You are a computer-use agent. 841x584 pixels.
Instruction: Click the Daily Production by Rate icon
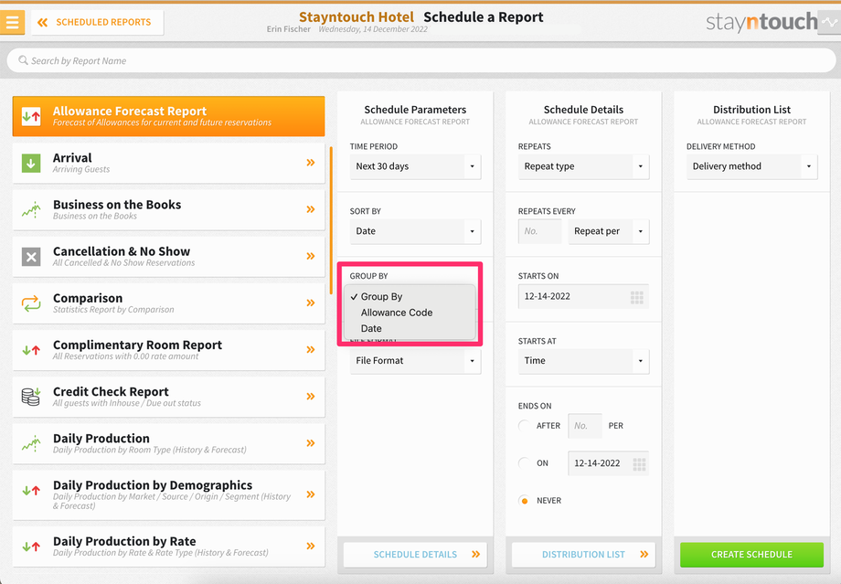tap(31, 547)
